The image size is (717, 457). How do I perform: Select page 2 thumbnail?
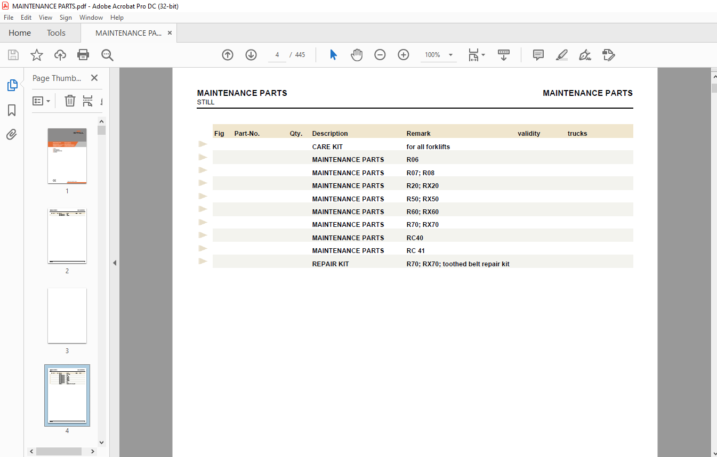[67, 235]
